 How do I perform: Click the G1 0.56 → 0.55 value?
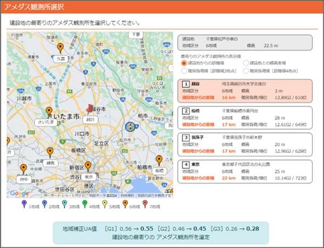129,229
